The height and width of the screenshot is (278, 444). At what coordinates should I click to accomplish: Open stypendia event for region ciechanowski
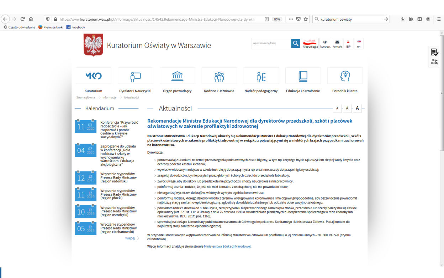(x=118, y=228)
